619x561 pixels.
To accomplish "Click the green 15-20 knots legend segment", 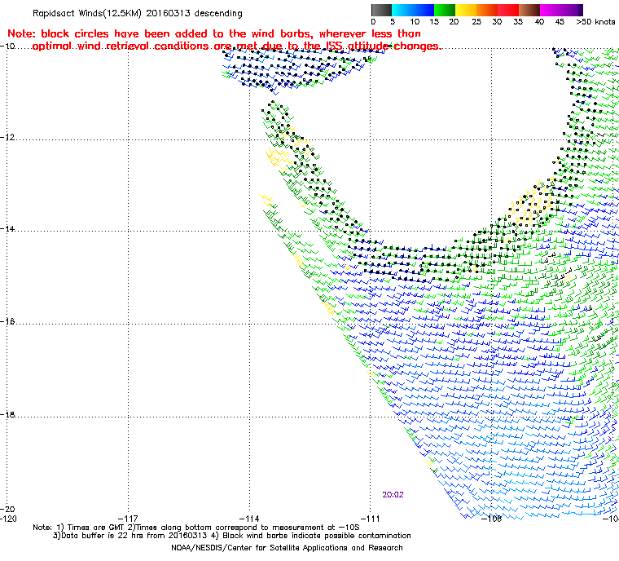I will click(445, 10).
